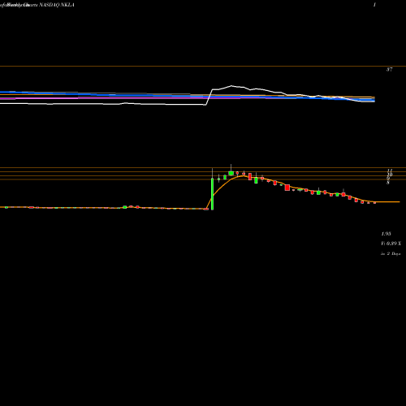Click the tall green breakout candlestick
This screenshot has width=406, height=406.
click(x=212, y=193)
